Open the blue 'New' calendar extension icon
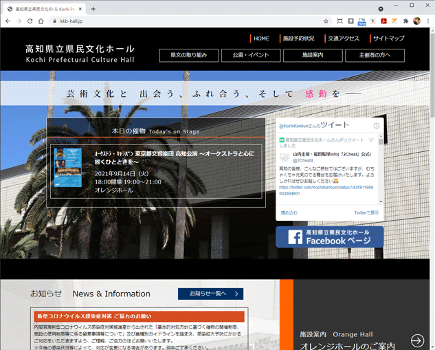 (x=361, y=21)
